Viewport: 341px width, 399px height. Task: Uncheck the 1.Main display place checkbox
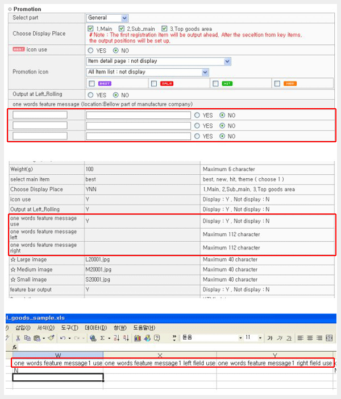click(91, 28)
